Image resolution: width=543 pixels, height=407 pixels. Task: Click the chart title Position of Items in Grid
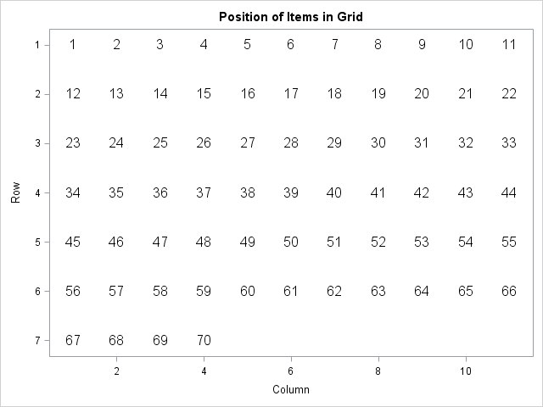point(291,17)
